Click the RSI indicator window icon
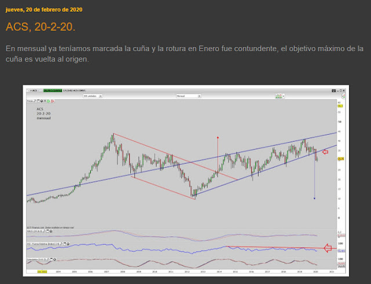This screenshot has width=371, height=284. 64,244
